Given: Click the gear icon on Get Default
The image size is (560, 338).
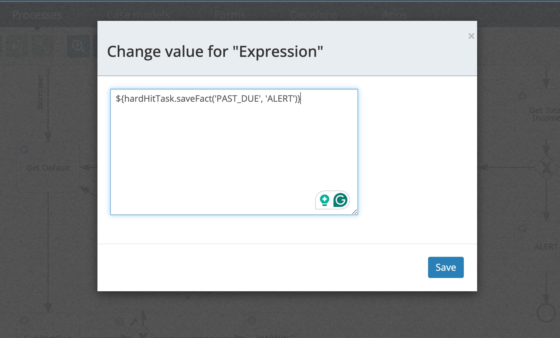Looking at the screenshot, I should click(24, 149).
